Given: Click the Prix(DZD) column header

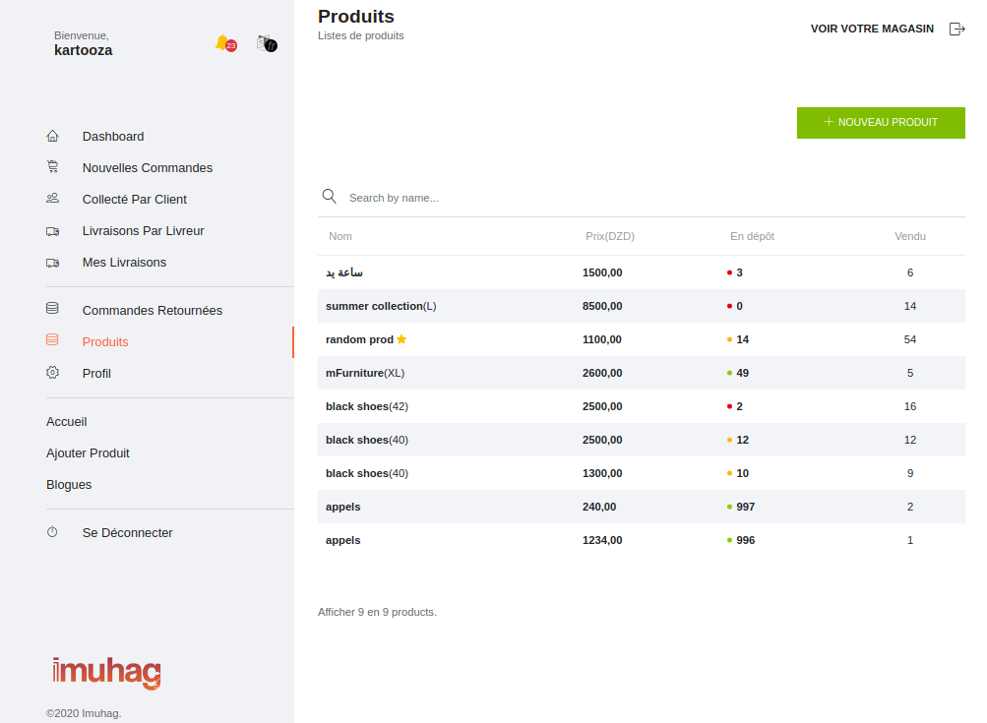Looking at the screenshot, I should [x=609, y=236].
